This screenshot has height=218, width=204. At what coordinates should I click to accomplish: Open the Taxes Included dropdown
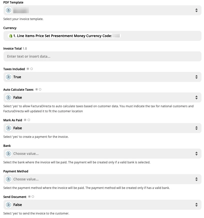[x=196, y=77]
